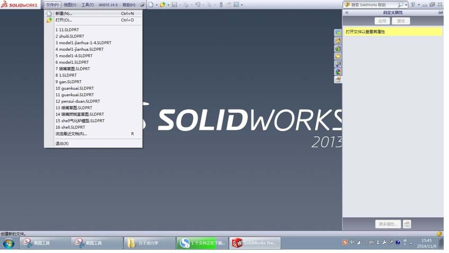Click the Open folder toolbar icon
The image size is (449, 253).
coord(162,5)
